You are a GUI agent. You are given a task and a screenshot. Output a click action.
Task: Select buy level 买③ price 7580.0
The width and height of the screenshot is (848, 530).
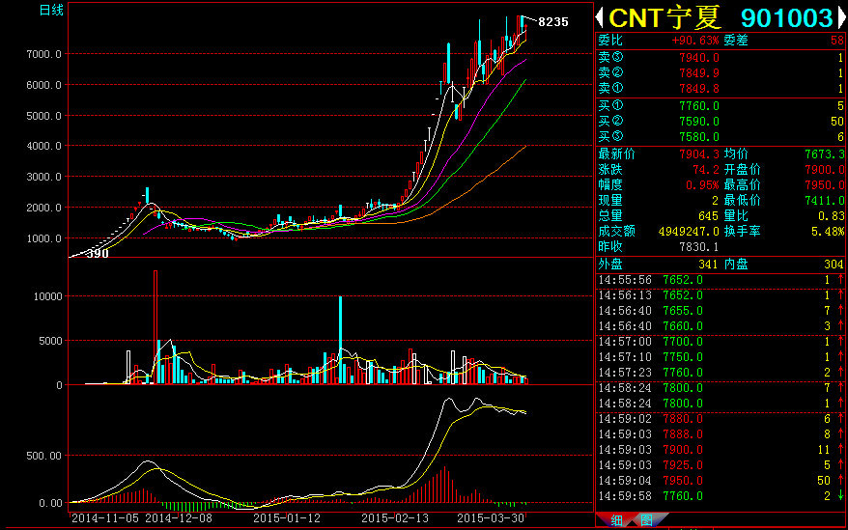coord(699,137)
